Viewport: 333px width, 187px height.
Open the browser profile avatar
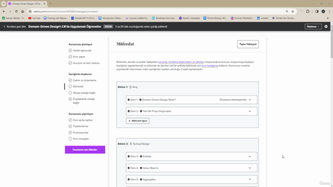pyautogui.click(x=323, y=11)
